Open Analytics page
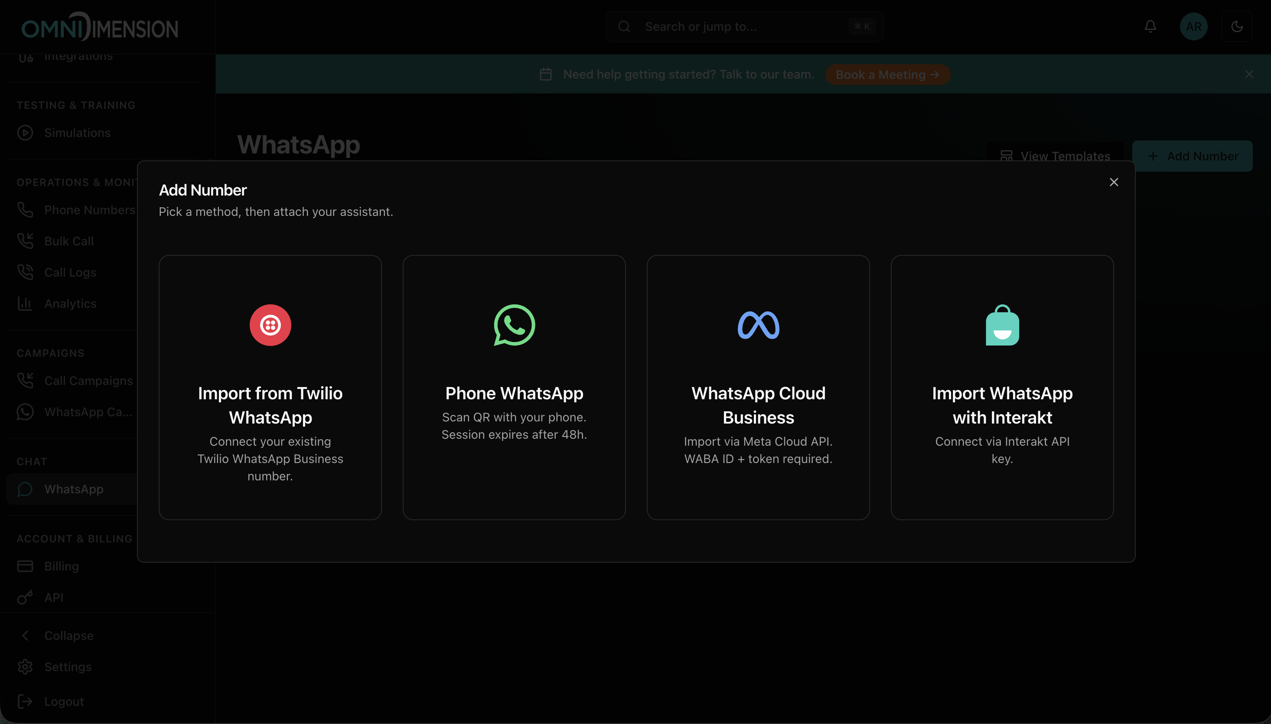 (x=70, y=304)
